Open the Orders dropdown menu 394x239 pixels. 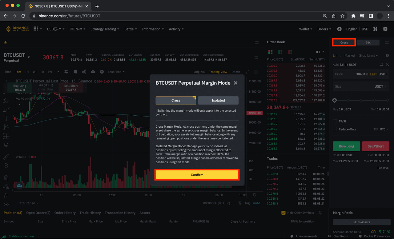[x=324, y=29]
